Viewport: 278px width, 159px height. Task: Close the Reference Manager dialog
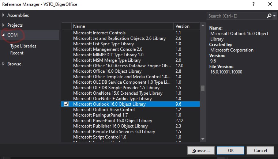click(x=270, y=4)
